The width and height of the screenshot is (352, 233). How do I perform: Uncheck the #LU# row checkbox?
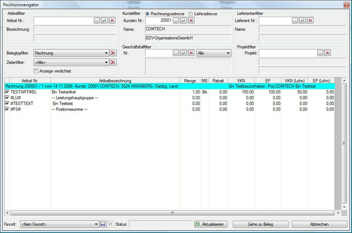(x=7, y=98)
